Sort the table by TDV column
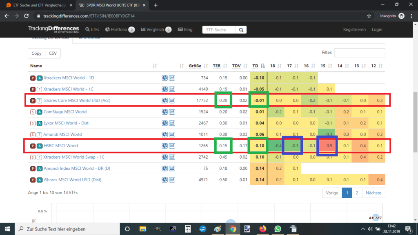The image size is (418, 235). click(x=240, y=66)
